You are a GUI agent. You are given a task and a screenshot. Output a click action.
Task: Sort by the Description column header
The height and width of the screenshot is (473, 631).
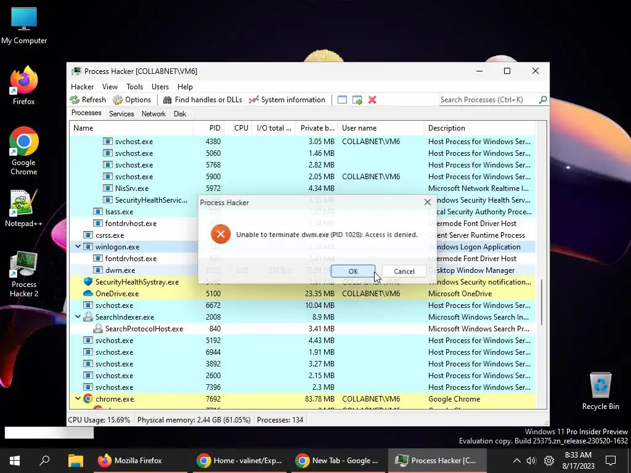(x=479, y=128)
